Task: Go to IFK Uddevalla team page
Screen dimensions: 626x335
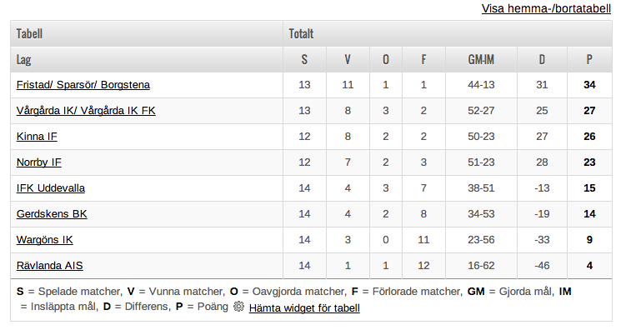Action: coord(51,188)
